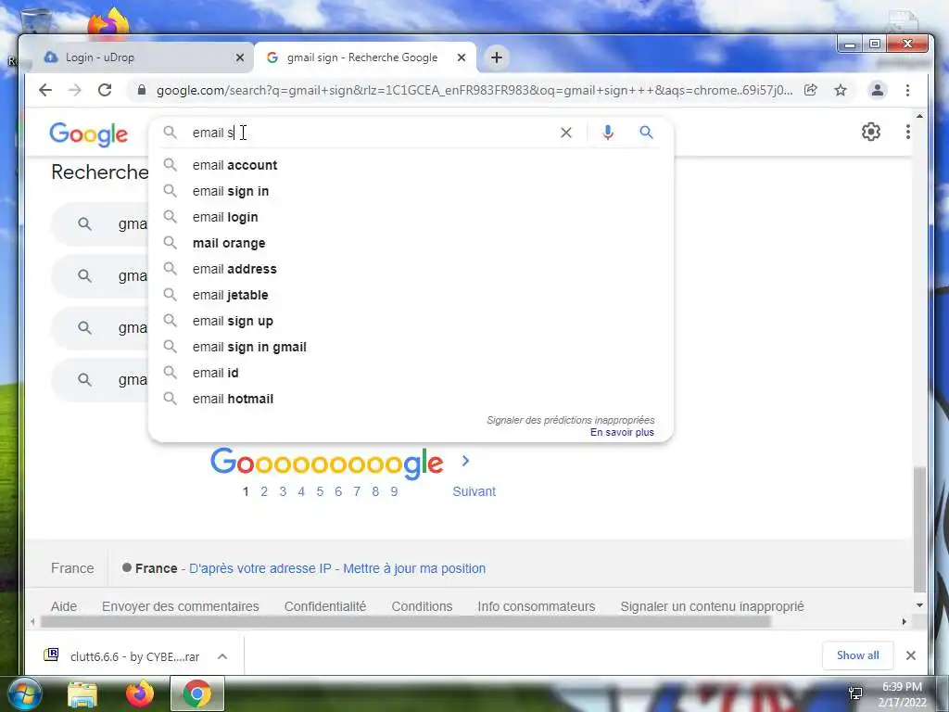The image size is (949, 712).
Task: Click 'Signaler un contenu inapproprié'
Action: tap(713, 606)
